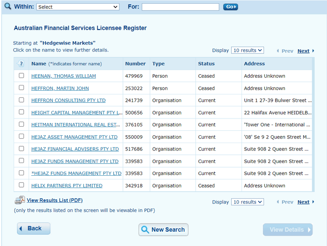This screenshot has width=327, height=246.
Task: Click licence number 550009
Action: point(134,137)
